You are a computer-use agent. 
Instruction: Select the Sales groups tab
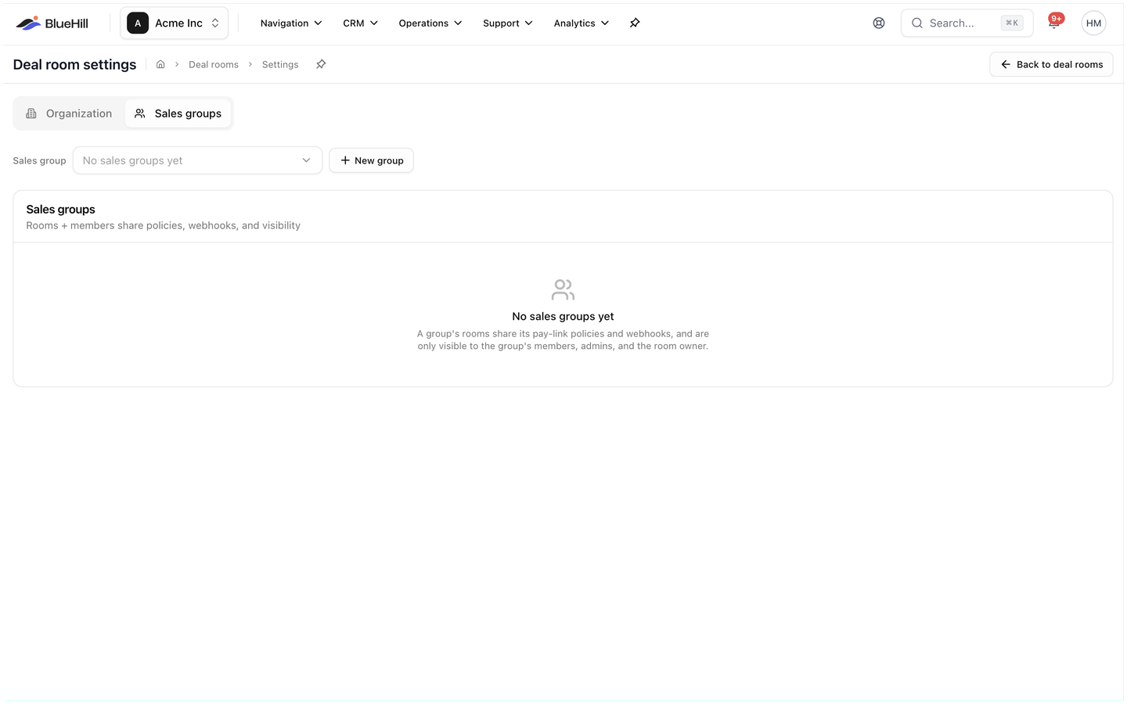[x=178, y=113]
